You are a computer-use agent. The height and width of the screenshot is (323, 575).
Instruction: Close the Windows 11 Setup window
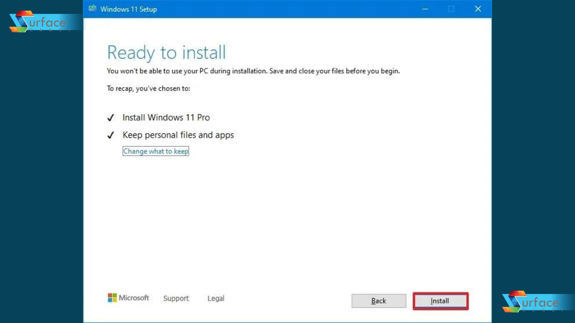pos(478,9)
